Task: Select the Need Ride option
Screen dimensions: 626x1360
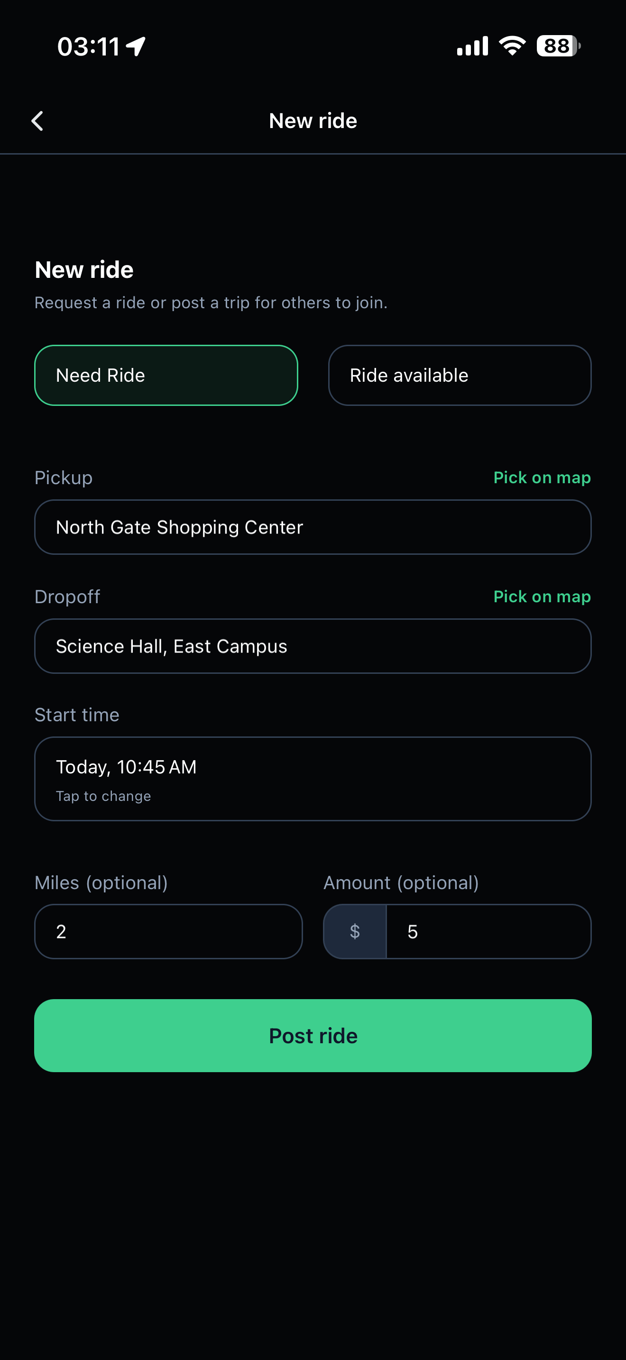Action: click(x=166, y=376)
